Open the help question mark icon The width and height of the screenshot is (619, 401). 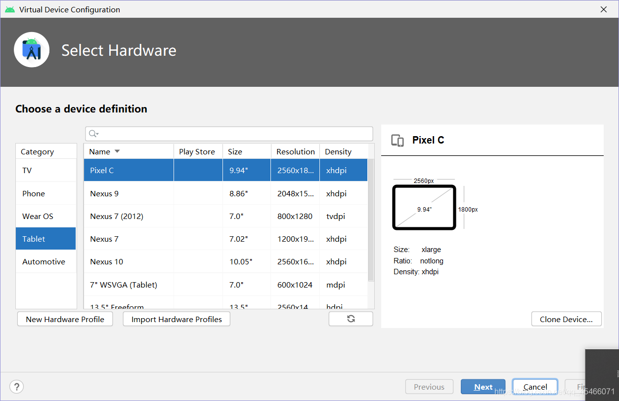click(x=17, y=386)
